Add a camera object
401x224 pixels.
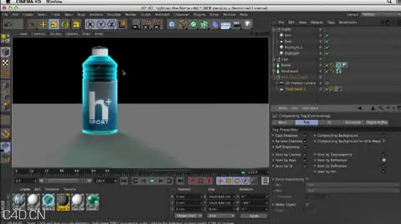237,24
